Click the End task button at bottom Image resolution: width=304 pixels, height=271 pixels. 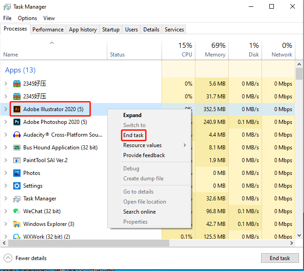coord(280,258)
